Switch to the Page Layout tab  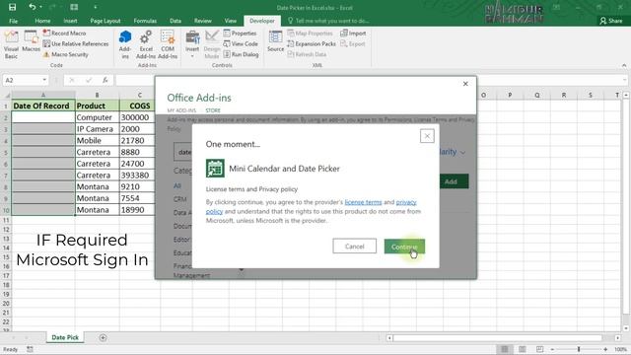[x=105, y=21]
